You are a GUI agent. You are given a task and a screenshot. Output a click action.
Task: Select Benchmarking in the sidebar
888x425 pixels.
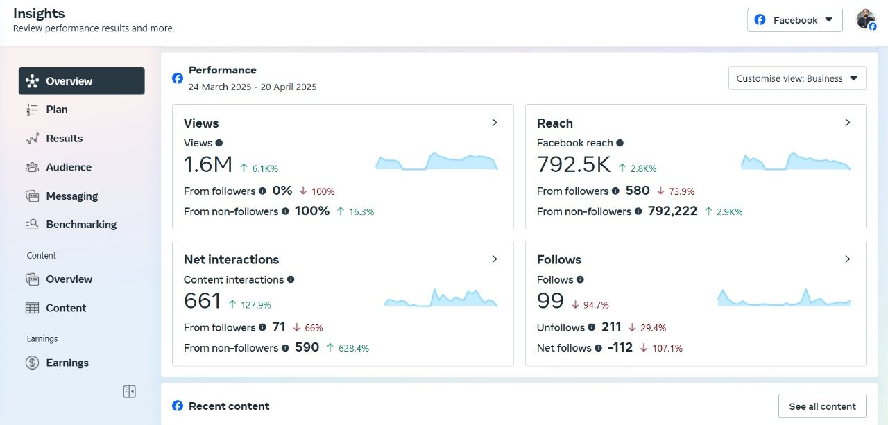point(82,225)
